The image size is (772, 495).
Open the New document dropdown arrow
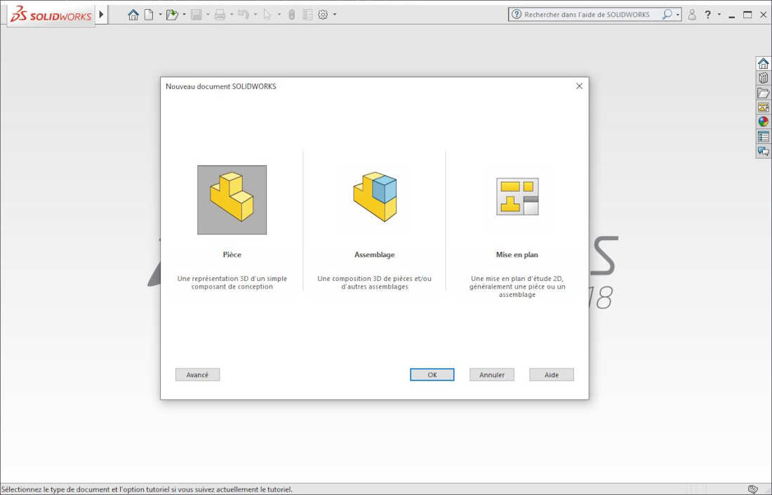pos(161,15)
